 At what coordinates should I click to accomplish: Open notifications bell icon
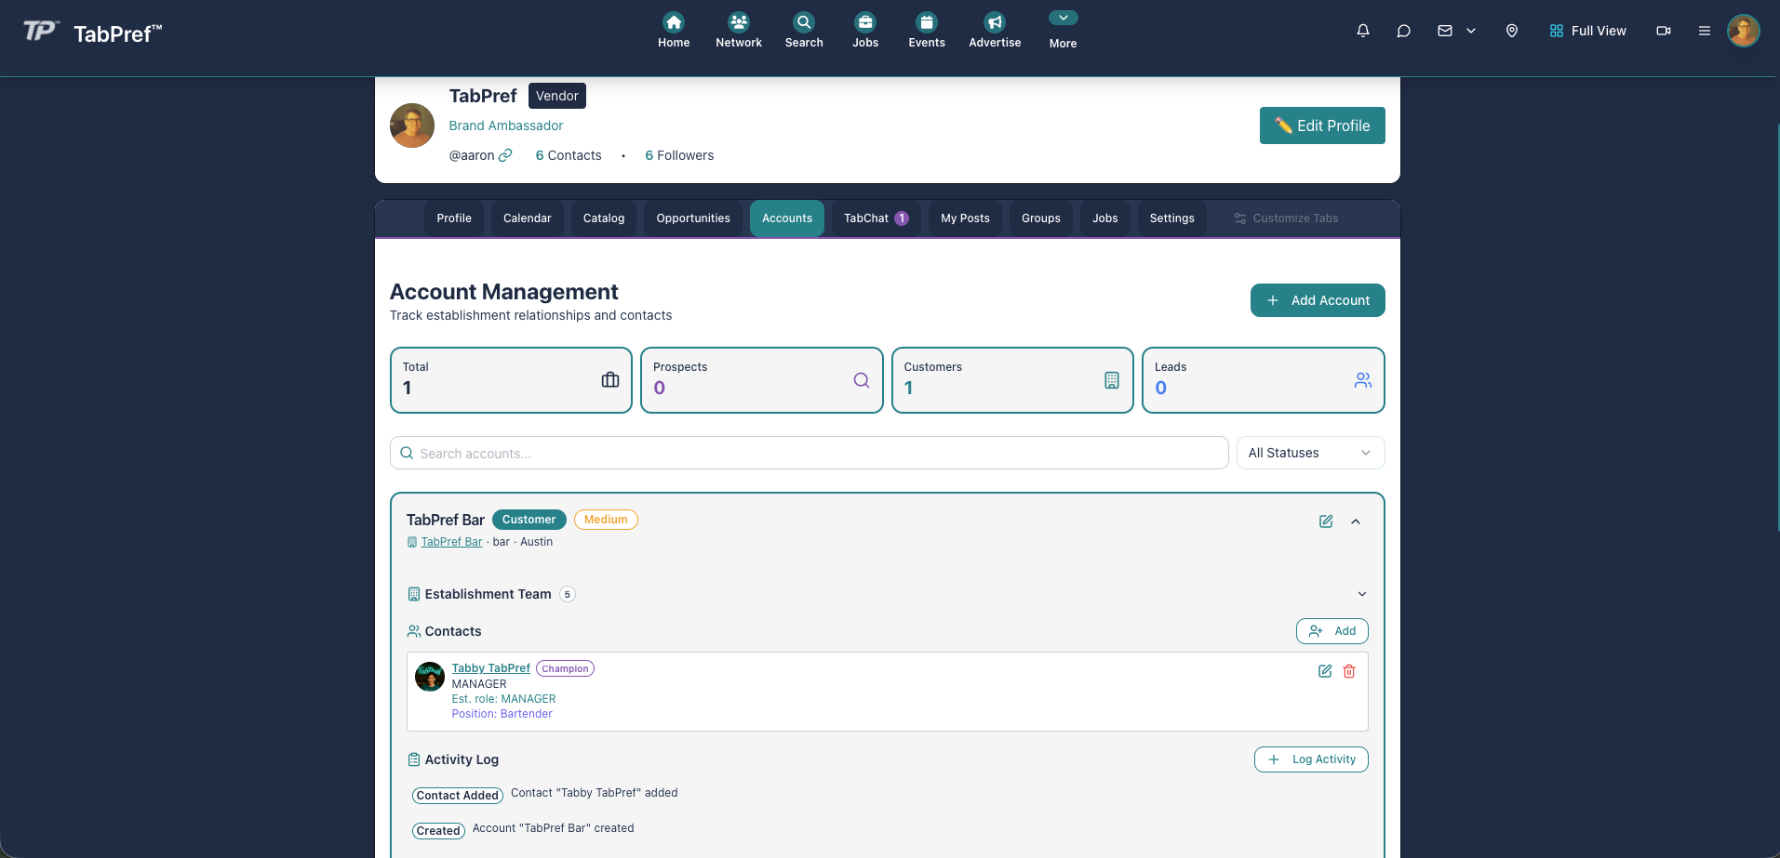[x=1363, y=31]
